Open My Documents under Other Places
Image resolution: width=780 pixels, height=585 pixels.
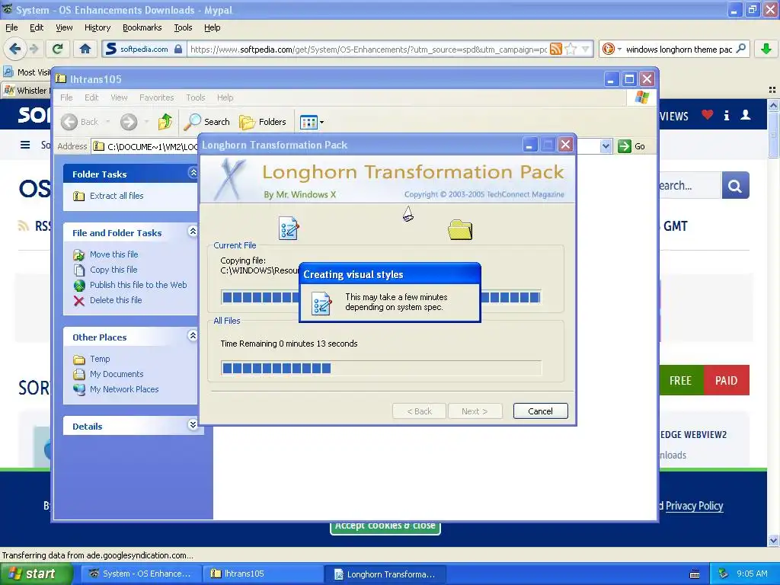coord(117,374)
